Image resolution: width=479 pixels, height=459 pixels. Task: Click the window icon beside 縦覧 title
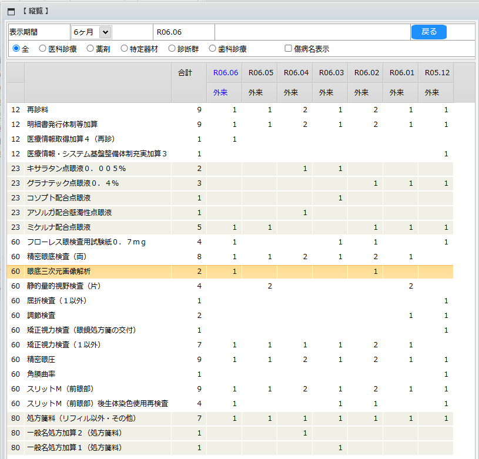pos(11,12)
